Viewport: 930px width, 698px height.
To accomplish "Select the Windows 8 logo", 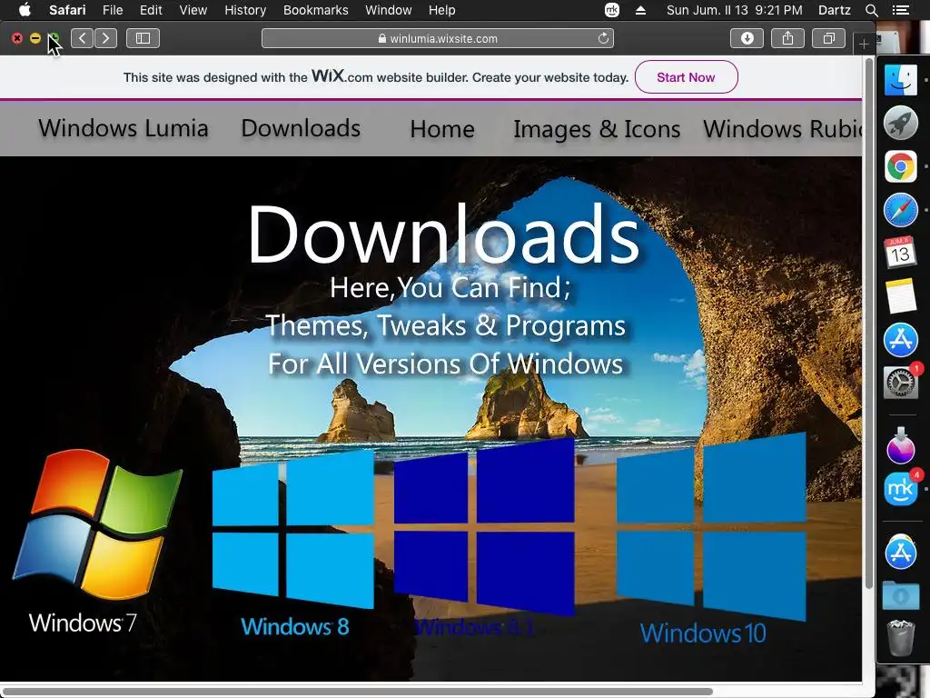I will [x=293, y=531].
